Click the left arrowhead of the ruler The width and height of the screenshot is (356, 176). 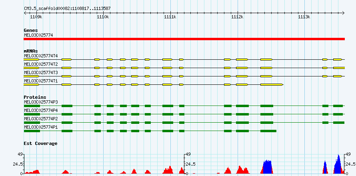coord(25,13)
